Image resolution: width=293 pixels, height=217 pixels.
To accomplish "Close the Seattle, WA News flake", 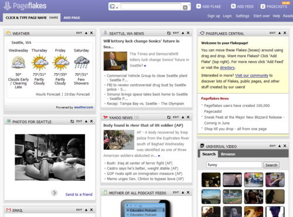I will [x=188, y=33].
